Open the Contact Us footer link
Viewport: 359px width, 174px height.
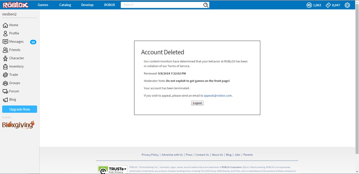click(202, 155)
